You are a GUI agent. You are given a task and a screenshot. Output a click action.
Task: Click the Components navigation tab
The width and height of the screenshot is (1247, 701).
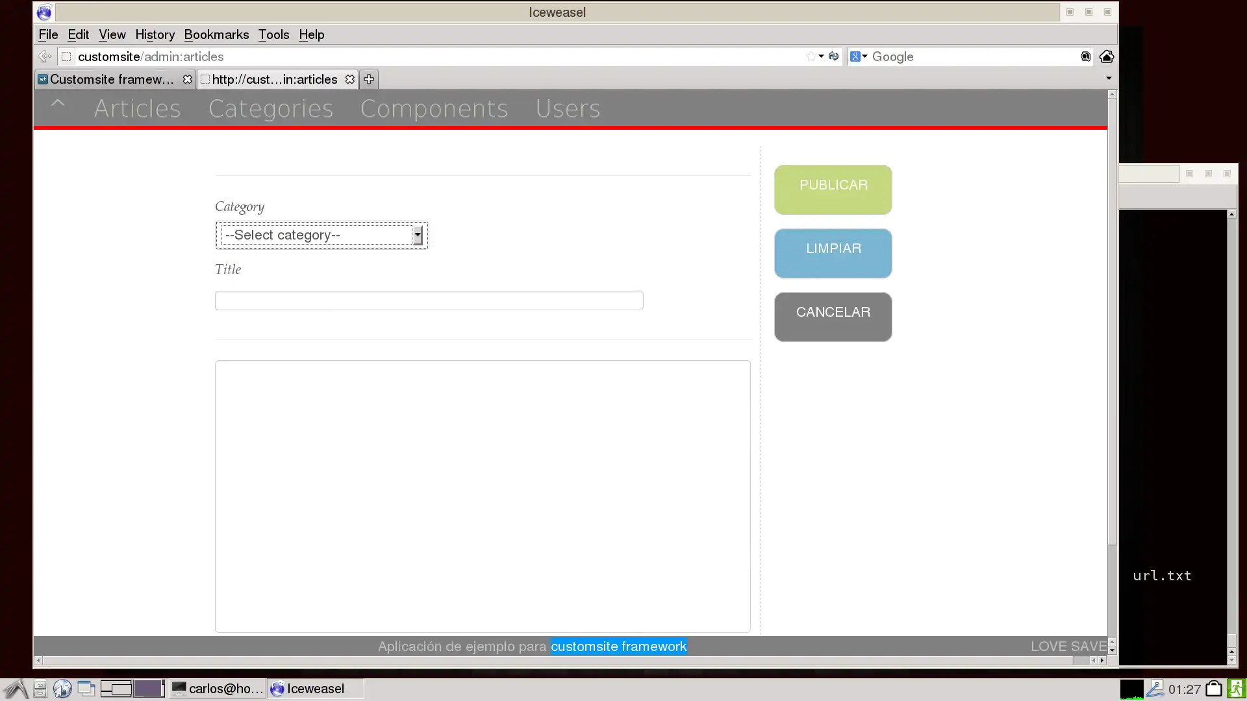tap(435, 108)
